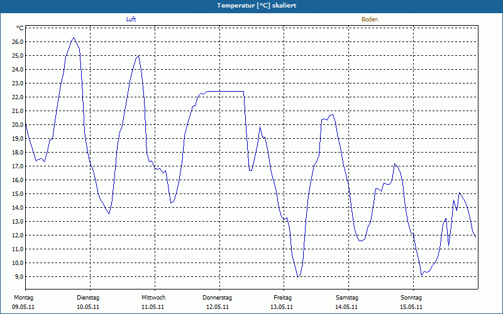Click the 20,0 axis value

pos(18,124)
